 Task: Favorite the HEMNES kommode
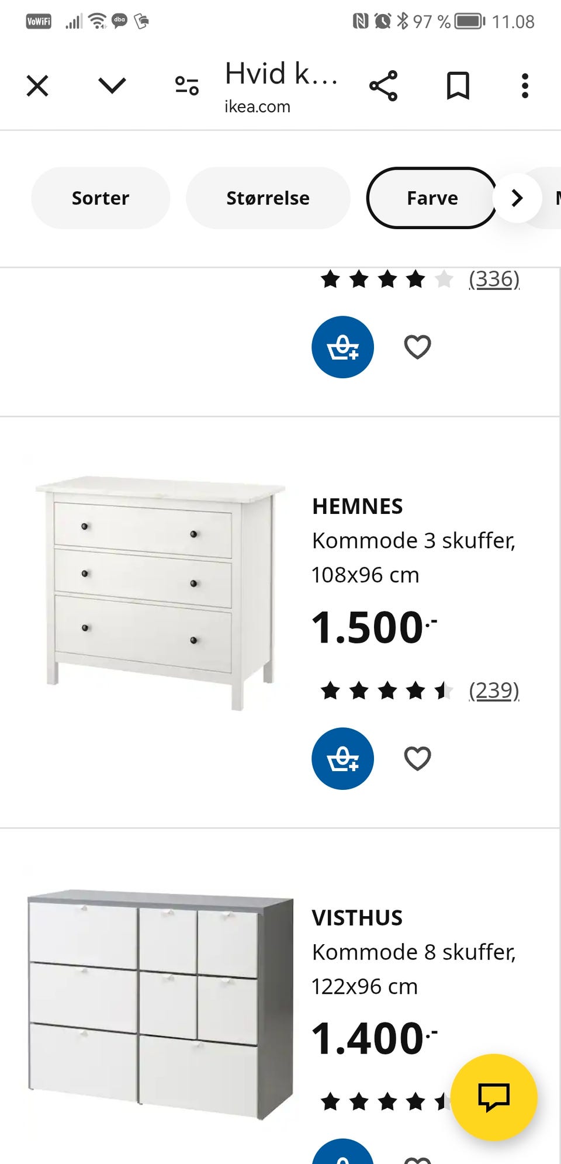click(417, 759)
